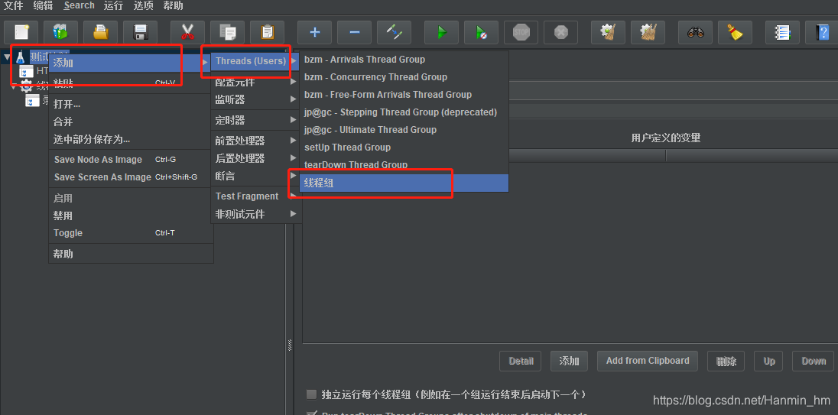Click the Help question mark icon
The height and width of the screenshot is (415, 838).
(822, 33)
